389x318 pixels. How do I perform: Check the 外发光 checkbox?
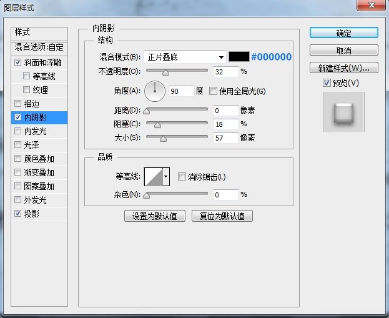[17, 199]
